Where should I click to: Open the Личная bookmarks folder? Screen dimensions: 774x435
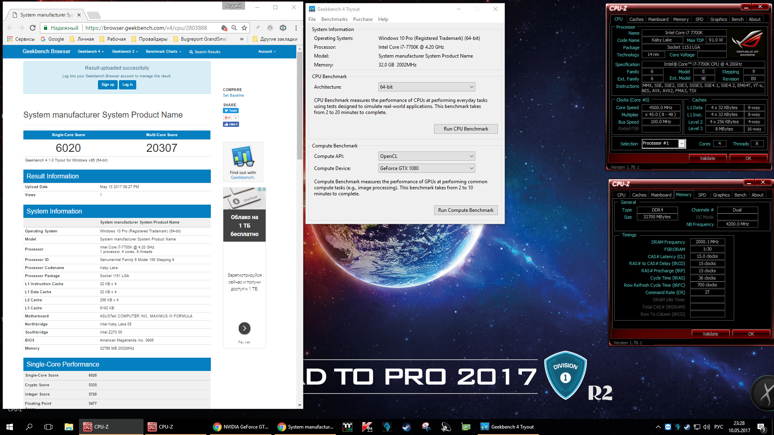click(x=82, y=39)
